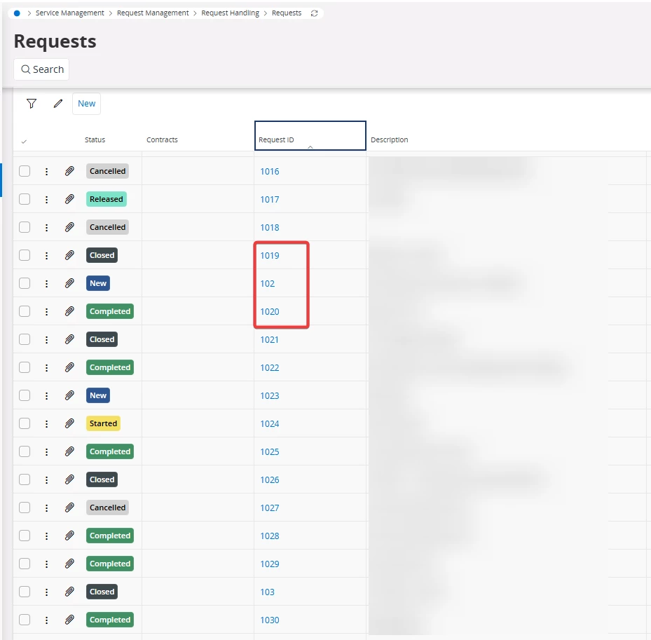The image size is (651, 640).
Task: Open row actions menu for request 1027
Action: [x=46, y=508]
